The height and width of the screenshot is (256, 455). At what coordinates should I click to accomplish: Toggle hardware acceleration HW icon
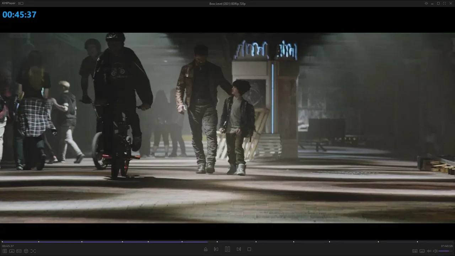click(x=415, y=251)
